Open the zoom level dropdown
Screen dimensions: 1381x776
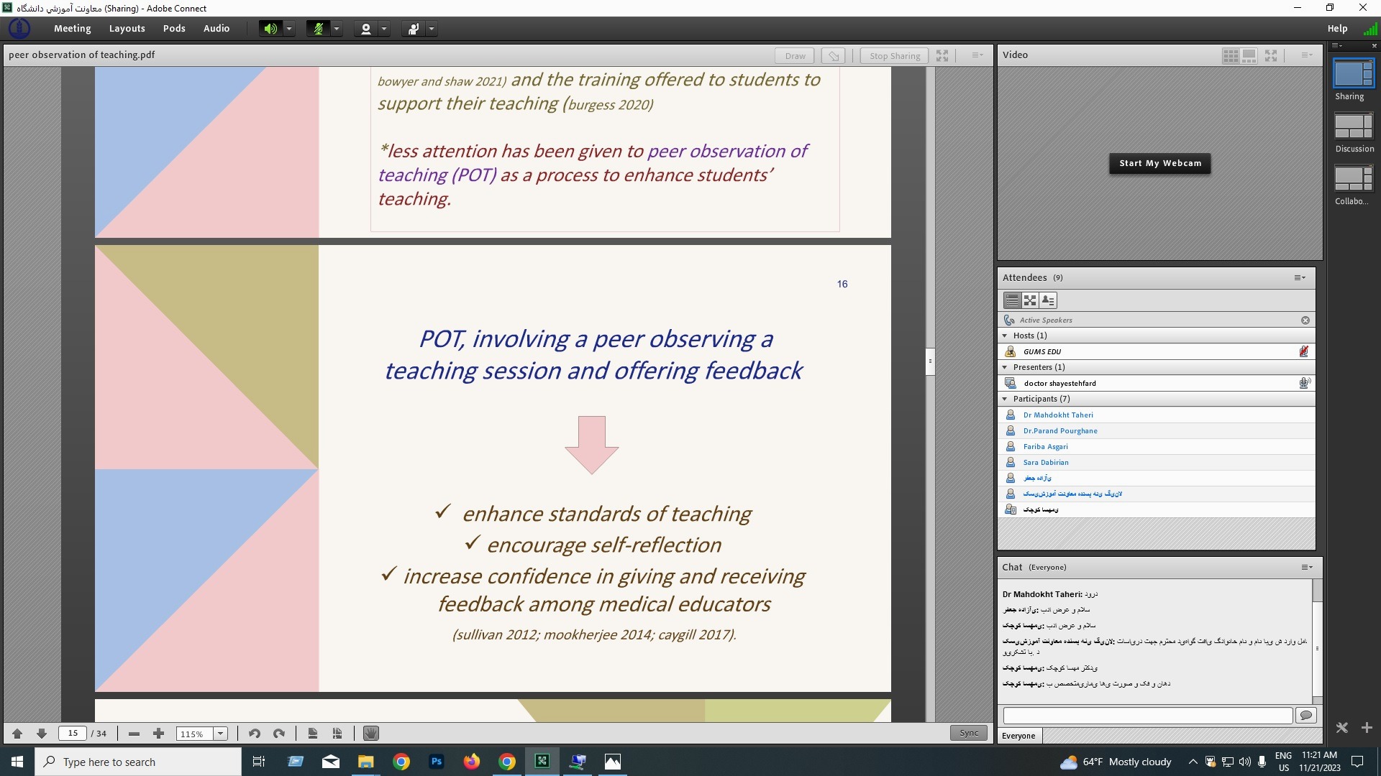(x=221, y=734)
